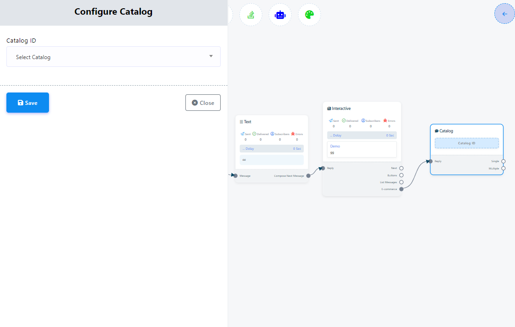Click the Subscribers icon in Text node
Image resolution: width=515 pixels, height=327 pixels.
tap(272, 134)
